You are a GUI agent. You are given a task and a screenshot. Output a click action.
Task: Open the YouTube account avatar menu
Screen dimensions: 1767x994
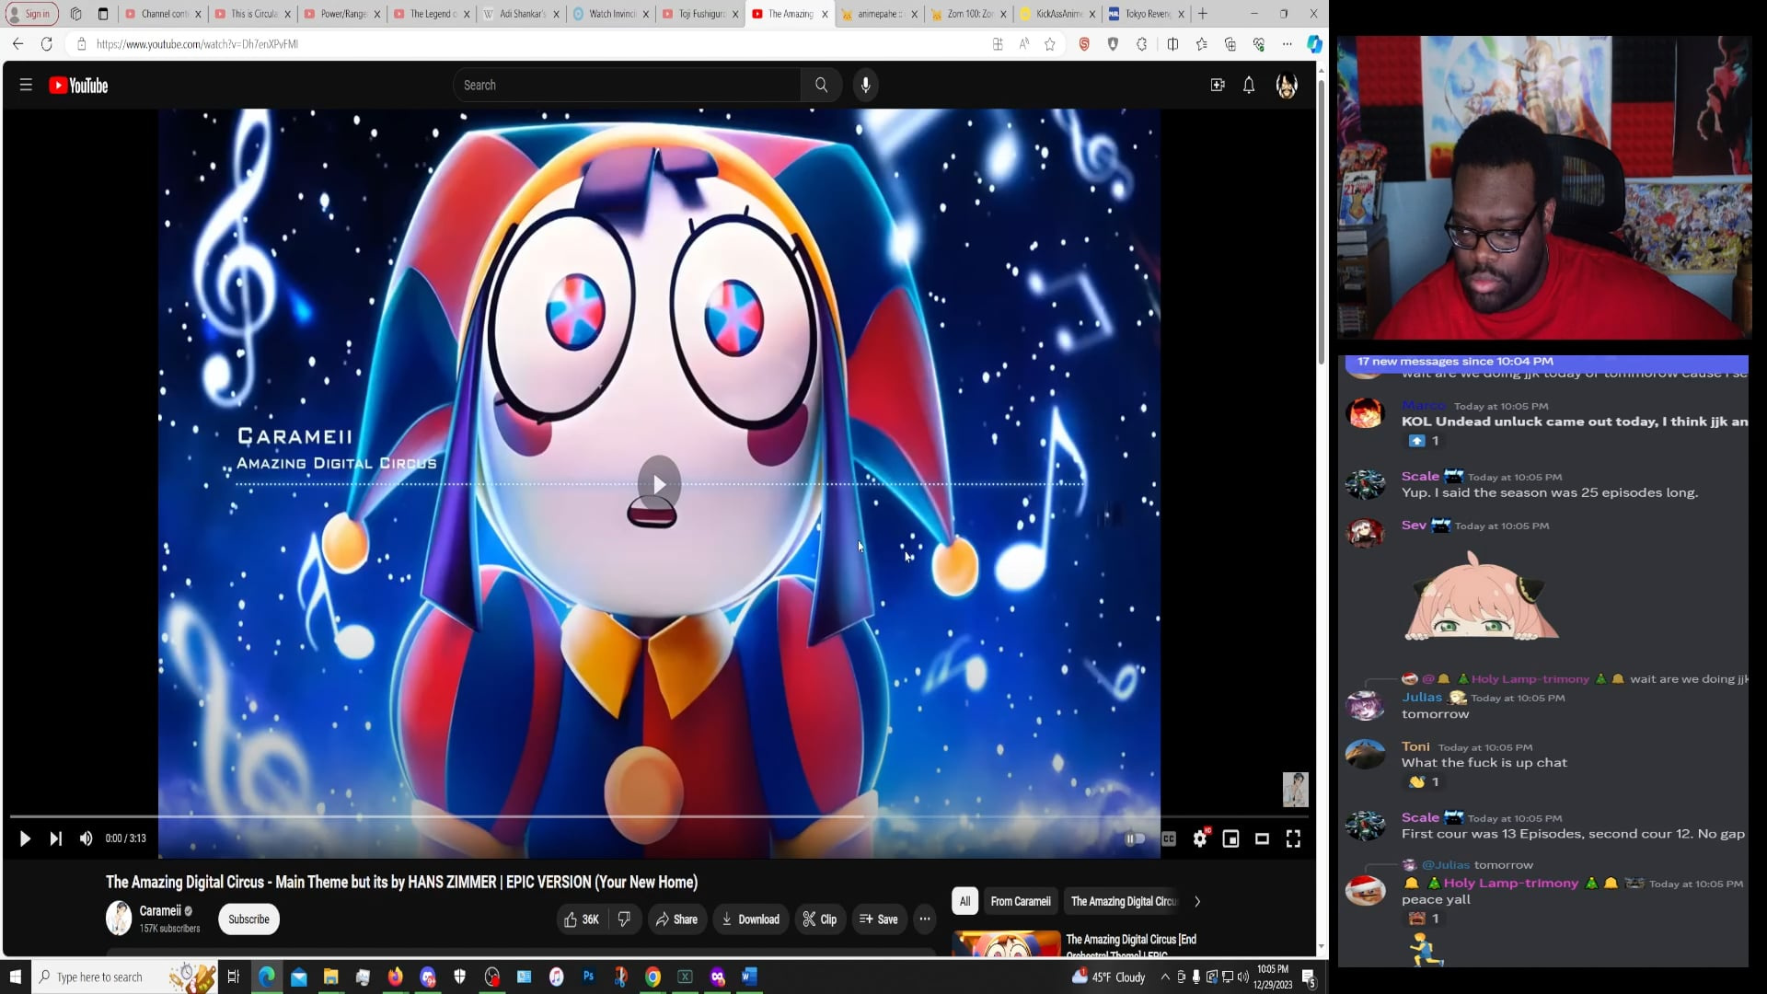tap(1287, 86)
